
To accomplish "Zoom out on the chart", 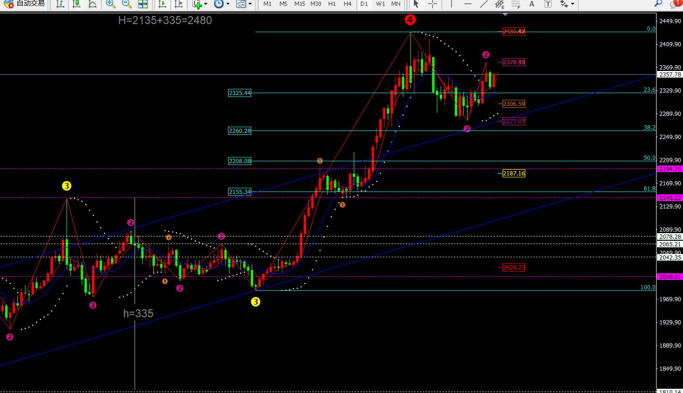I will (127, 4).
